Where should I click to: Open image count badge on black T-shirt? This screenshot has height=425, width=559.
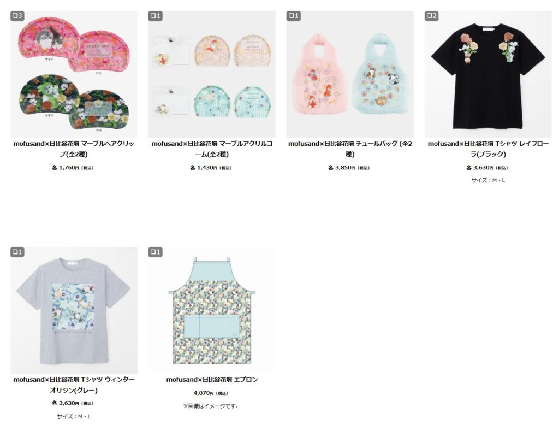coord(431,16)
